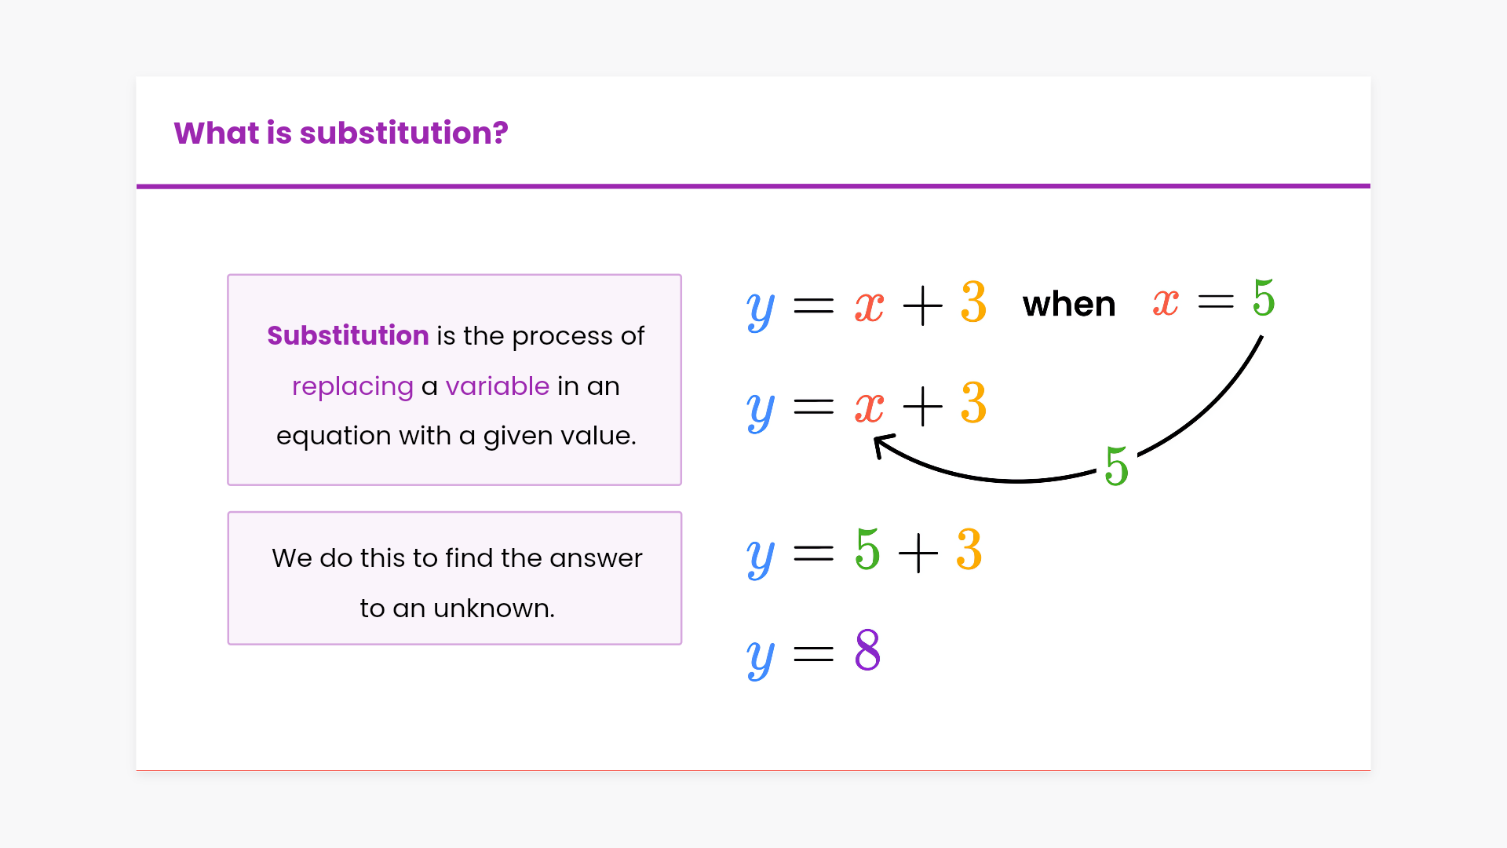Click the bold purple word "Substitution"
Screen dimensions: 1507x848
pyautogui.click(x=348, y=336)
